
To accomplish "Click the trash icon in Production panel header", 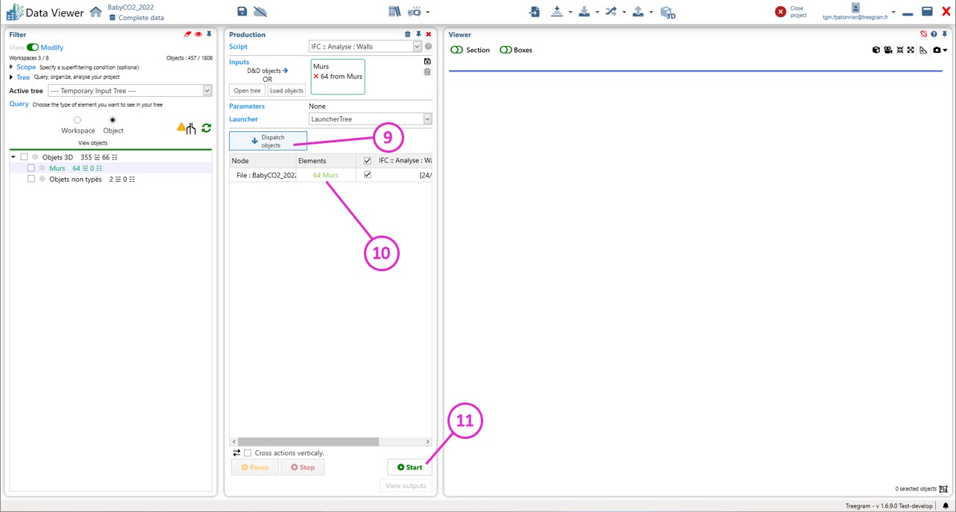I will (407, 34).
